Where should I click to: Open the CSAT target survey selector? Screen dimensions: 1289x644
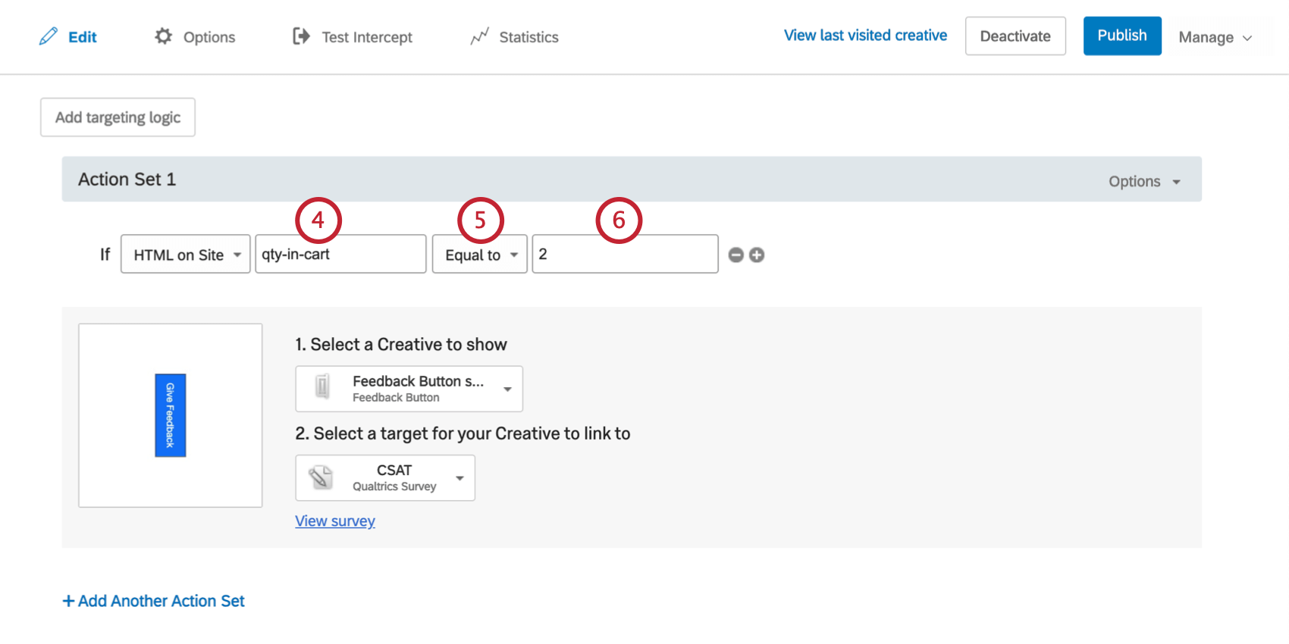[x=385, y=478]
